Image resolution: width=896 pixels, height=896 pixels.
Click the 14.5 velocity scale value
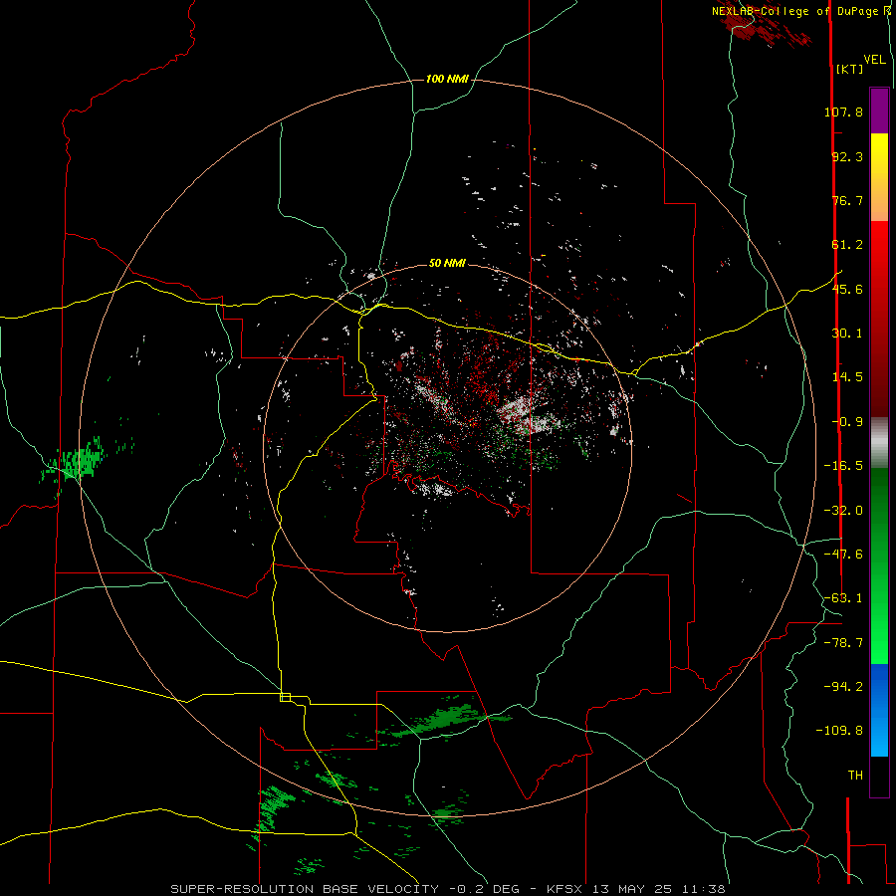[847, 377]
